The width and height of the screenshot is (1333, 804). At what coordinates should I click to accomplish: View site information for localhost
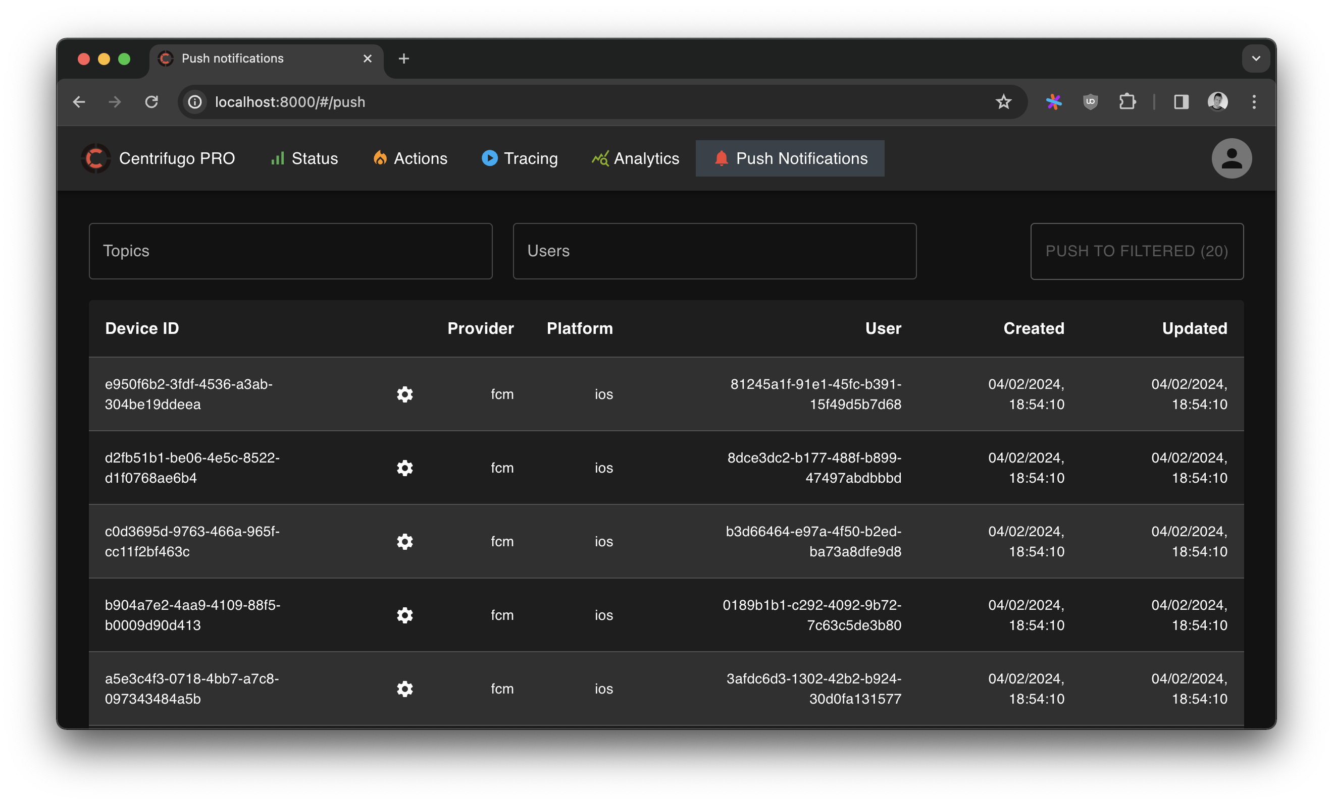195,102
